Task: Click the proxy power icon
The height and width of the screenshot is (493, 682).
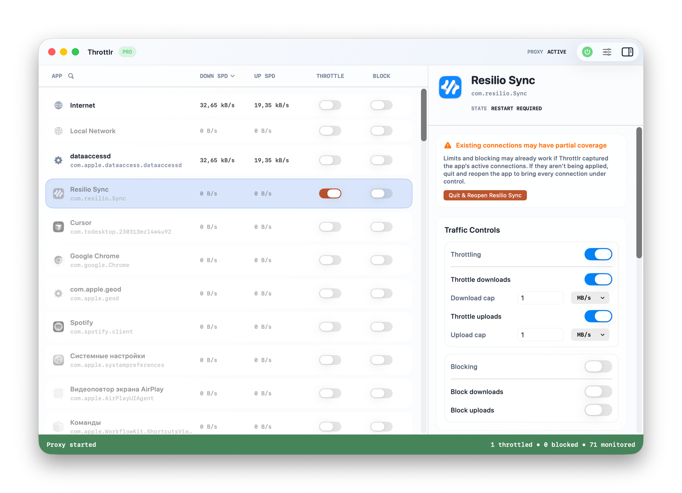Action: (587, 52)
